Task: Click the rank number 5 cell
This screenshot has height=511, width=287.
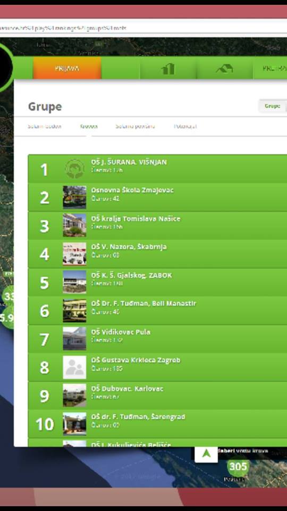Action: click(44, 283)
